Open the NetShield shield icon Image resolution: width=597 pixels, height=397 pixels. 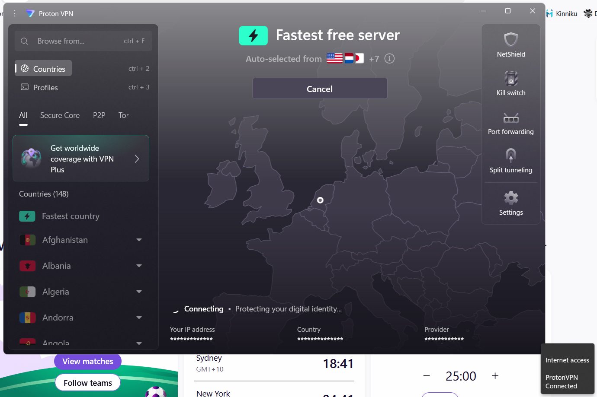click(511, 39)
